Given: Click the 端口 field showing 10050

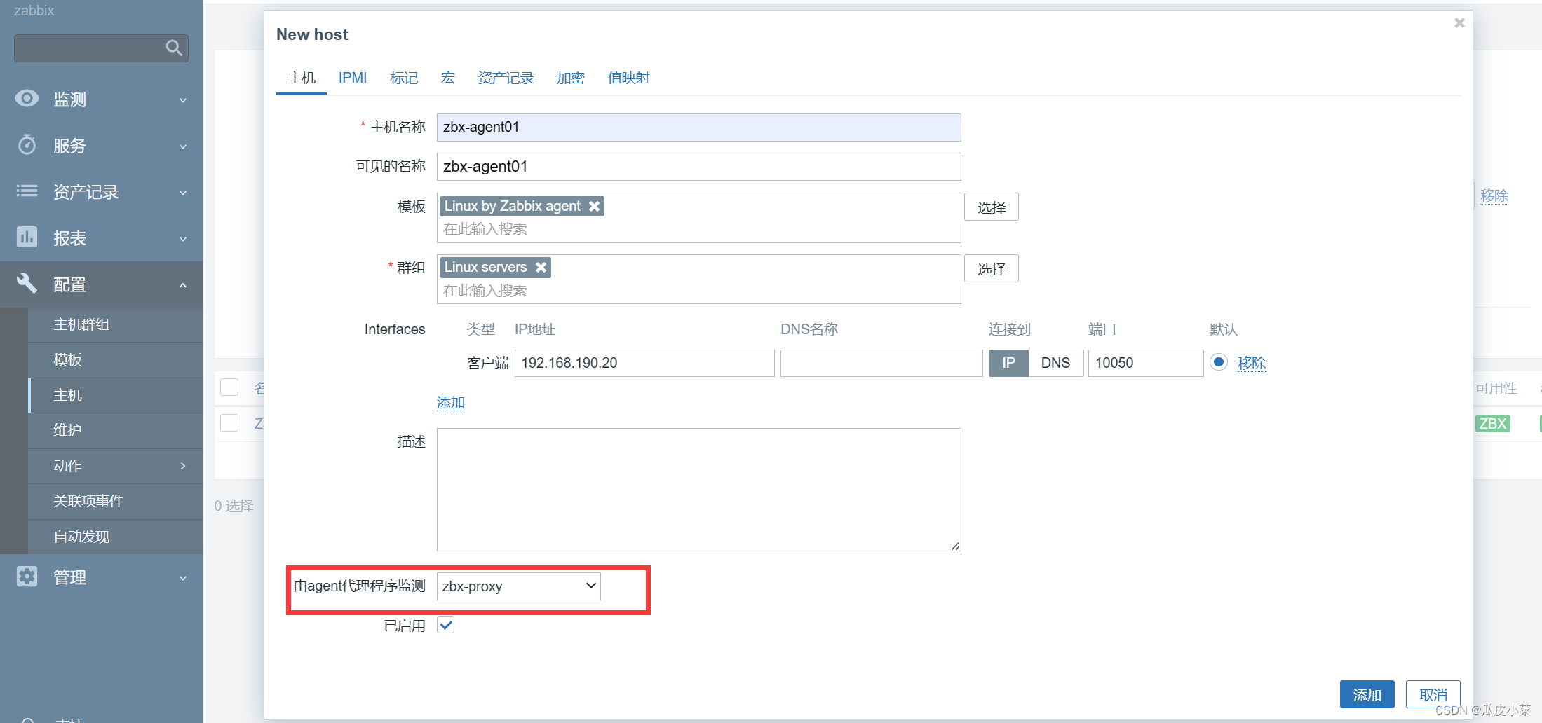Looking at the screenshot, I should 1146,363.
